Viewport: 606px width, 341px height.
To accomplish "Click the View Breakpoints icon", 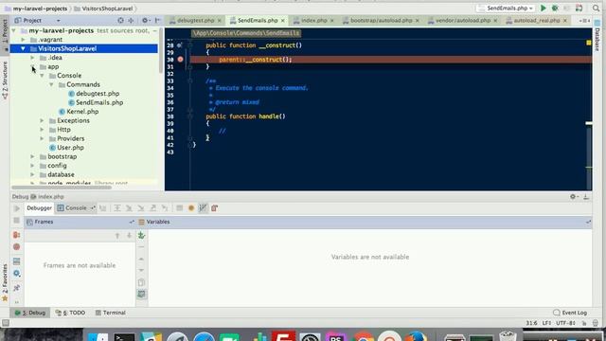I will click(x=17, y=235).
